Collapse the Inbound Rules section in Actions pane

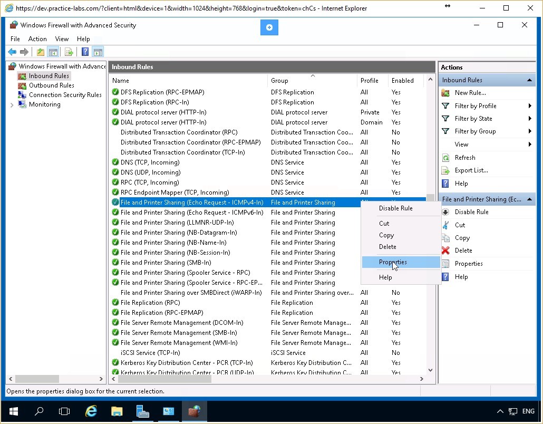(x=530, y=80)
